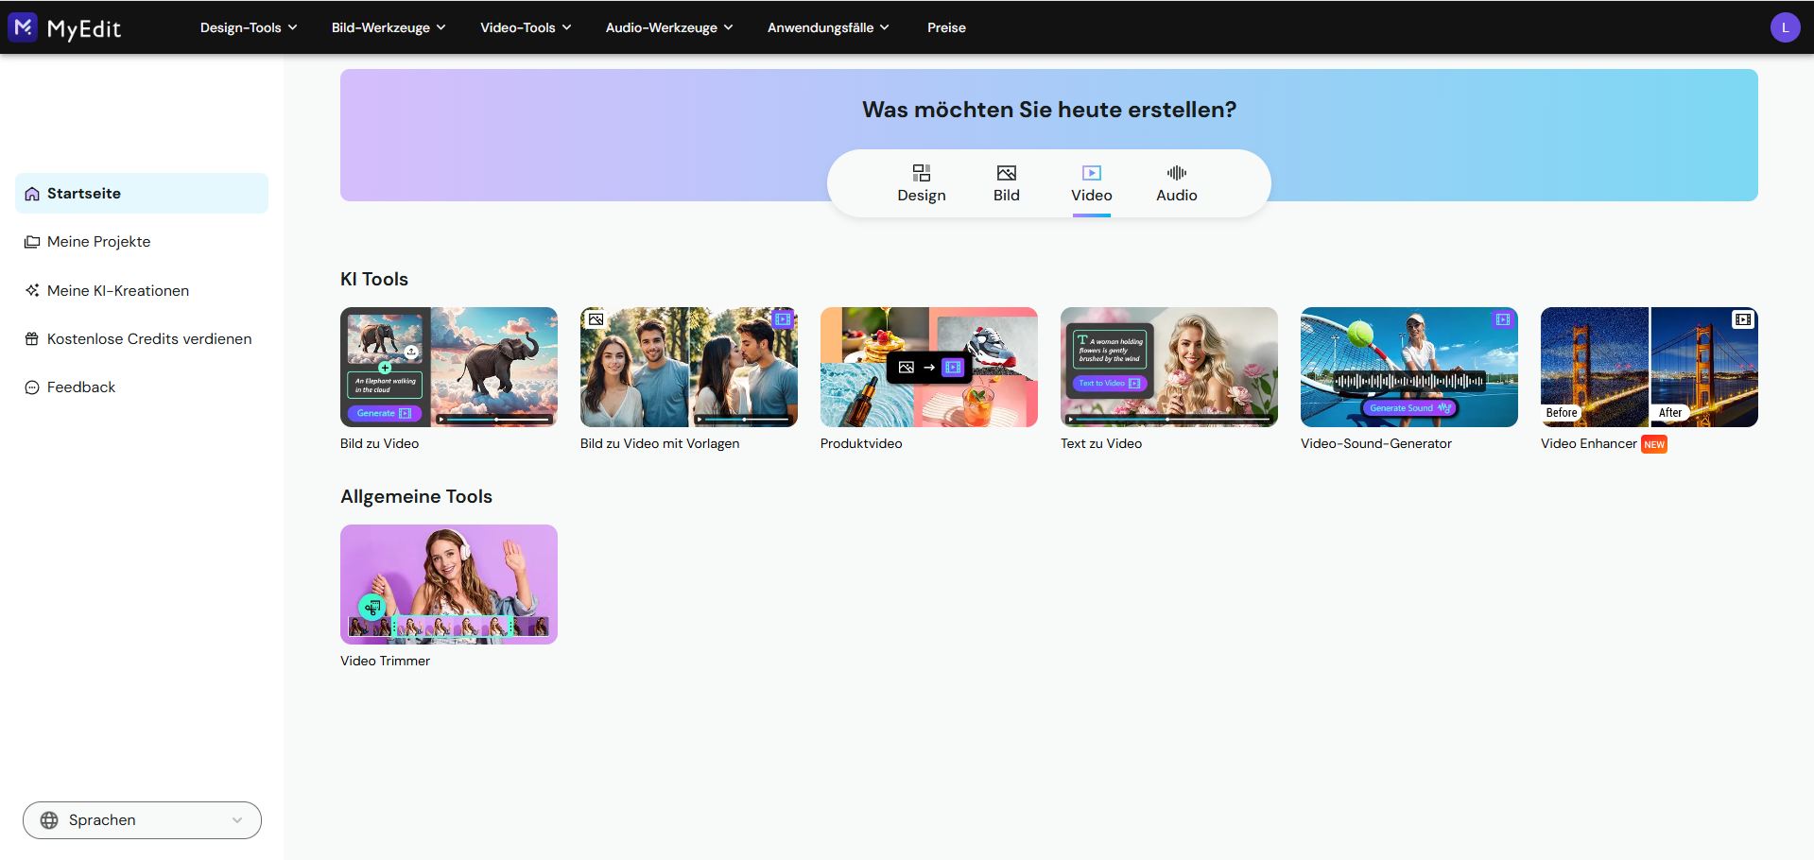
Task: Click the Meine KI-Kreationen sparkle icon
Action: click(x=32, y=290)
